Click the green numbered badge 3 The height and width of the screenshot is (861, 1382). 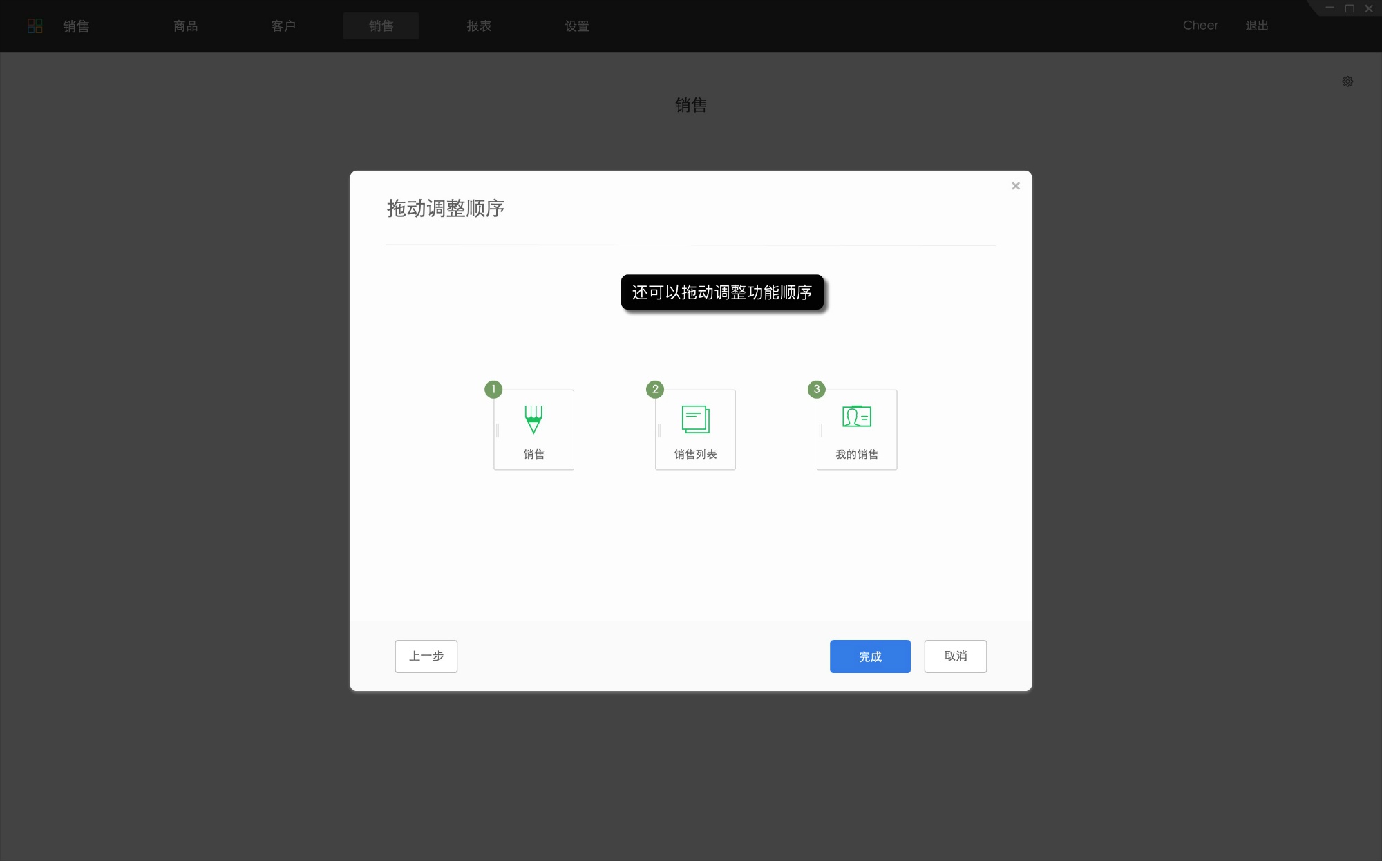pos(816,390)
